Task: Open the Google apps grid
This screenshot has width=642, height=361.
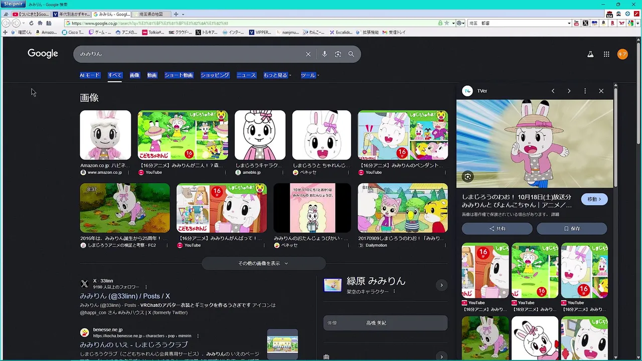Action: coord(606,54)
